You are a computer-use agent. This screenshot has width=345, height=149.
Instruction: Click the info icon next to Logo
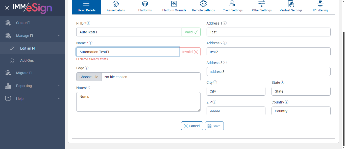[87, 68]
